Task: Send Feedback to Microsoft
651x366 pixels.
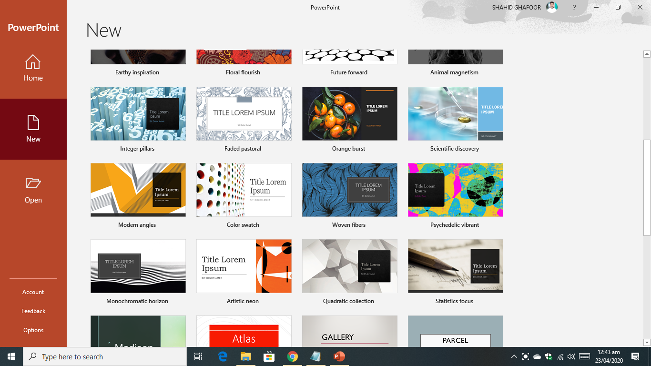Action: click(x=33, y=311)
